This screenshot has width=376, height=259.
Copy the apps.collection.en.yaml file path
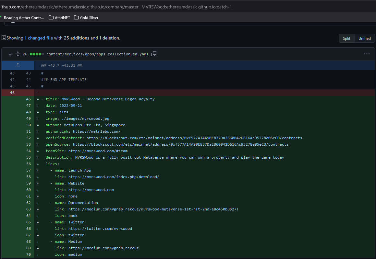[x=154, y=54]
